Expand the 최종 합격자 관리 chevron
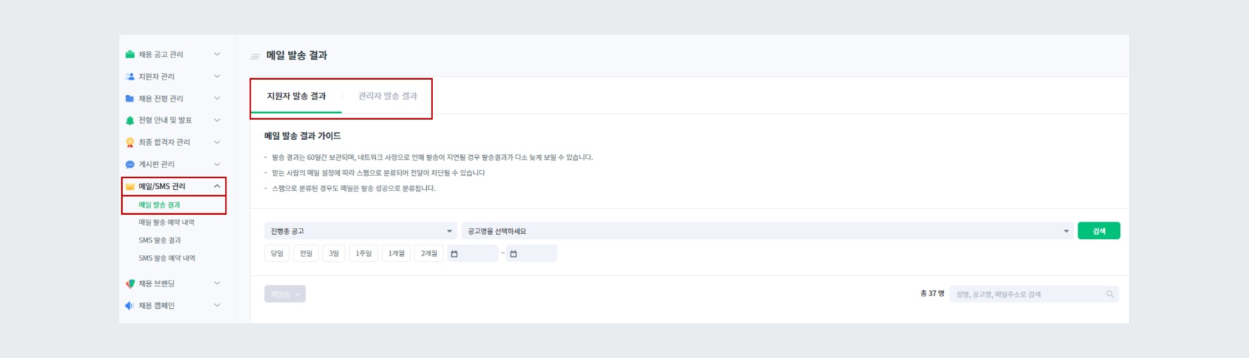The image size is (1249, 358). tap(217, 142)
